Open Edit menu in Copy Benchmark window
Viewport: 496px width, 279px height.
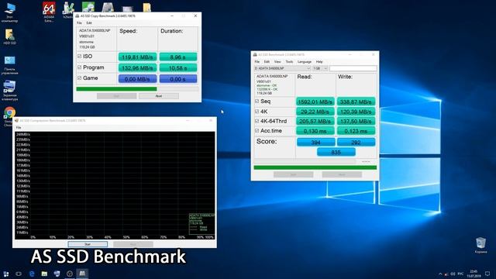coord(89,22)
